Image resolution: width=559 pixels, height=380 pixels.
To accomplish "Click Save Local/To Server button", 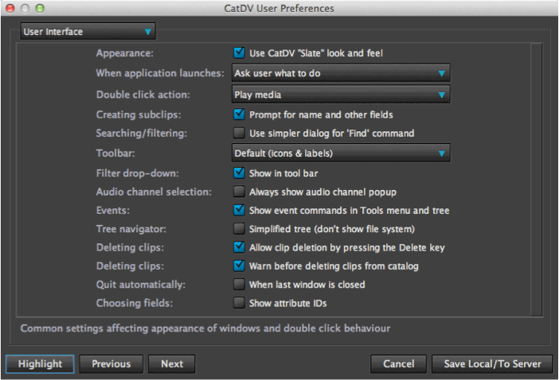I will pyautogui.click(x=491, y=364).
